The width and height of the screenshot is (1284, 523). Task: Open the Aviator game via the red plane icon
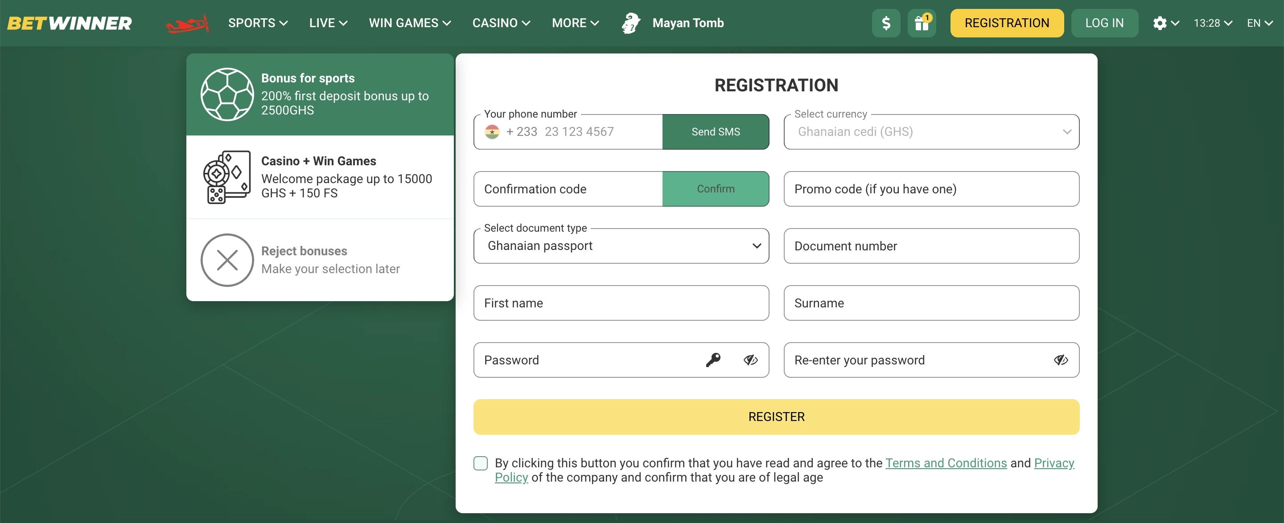point(189,23)
